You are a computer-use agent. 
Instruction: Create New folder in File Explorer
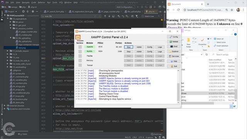coord(188,42)
